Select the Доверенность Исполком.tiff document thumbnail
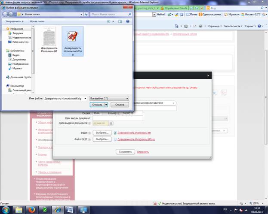Viewport: 268px width, 214px height. 49,39
